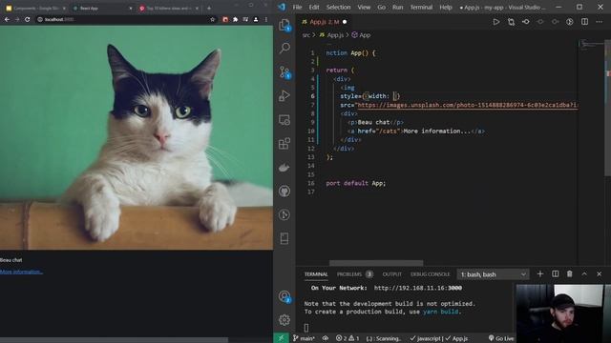This screenshot has height=343, width=611.
Task: Open the GitHub view in activity bar
Action: pos(284,191)
